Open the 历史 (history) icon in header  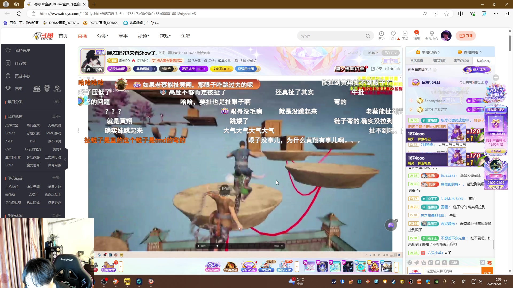tap(382, 36)
